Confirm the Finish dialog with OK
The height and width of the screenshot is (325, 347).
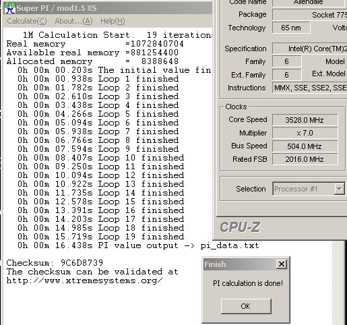point(246,306)
